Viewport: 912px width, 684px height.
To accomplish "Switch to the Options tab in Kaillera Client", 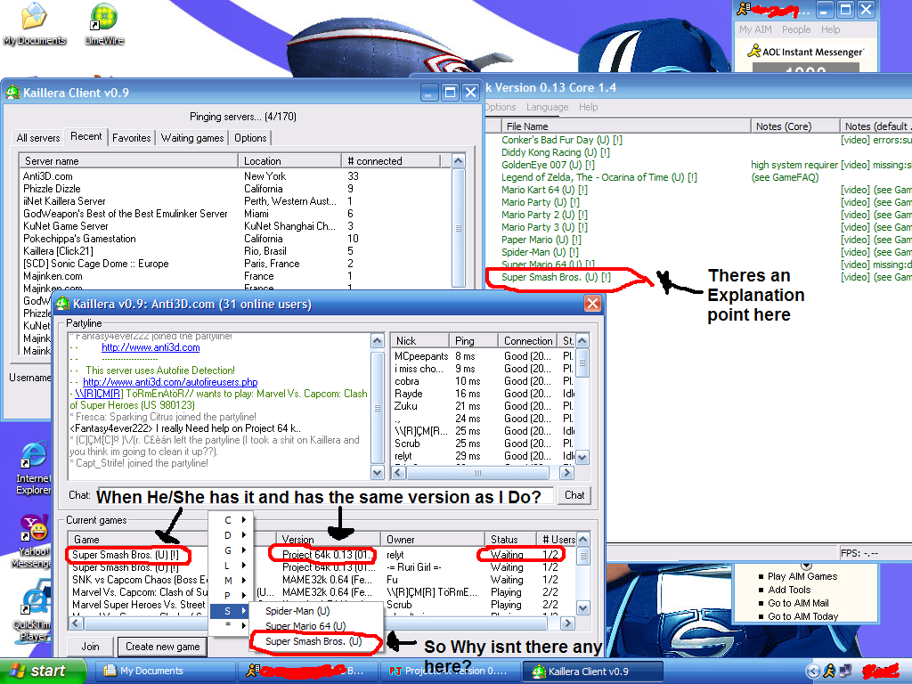I will pos(250,138).
